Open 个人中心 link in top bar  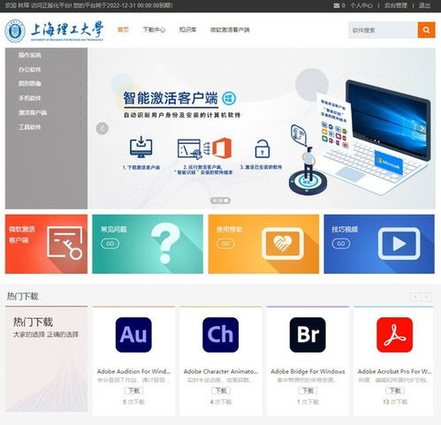(361, 5)
